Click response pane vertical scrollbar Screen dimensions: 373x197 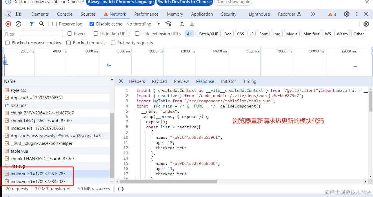click(x=371, y=101)
